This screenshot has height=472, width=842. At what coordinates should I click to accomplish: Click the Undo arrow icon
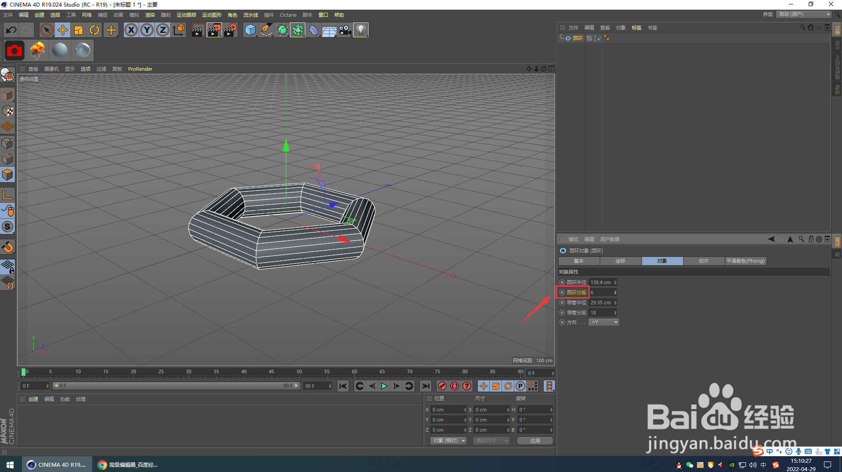(x=11, y=30)
